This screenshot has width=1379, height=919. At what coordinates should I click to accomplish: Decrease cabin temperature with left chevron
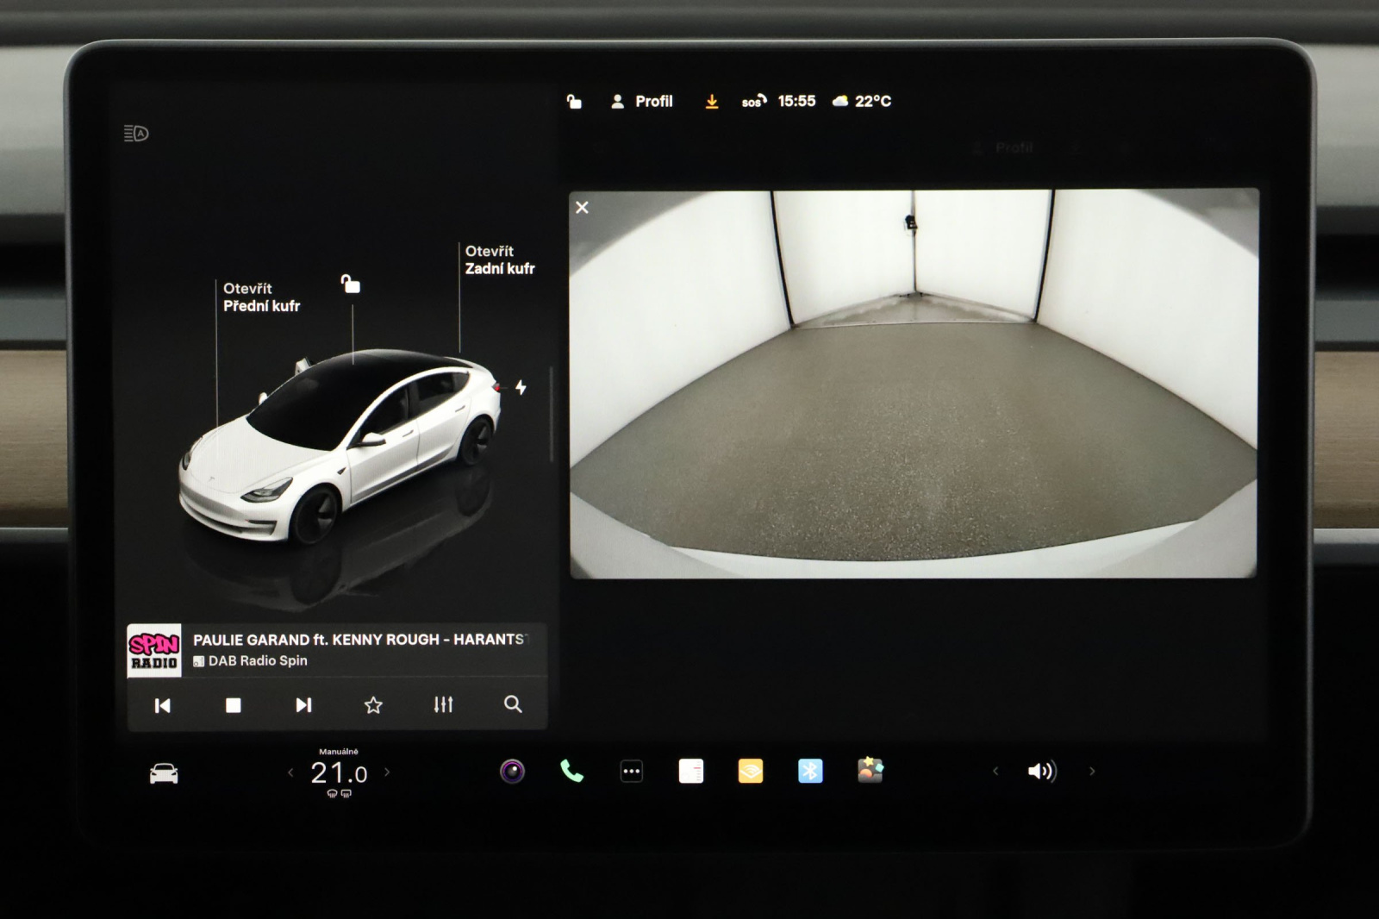tap(290, 772)
